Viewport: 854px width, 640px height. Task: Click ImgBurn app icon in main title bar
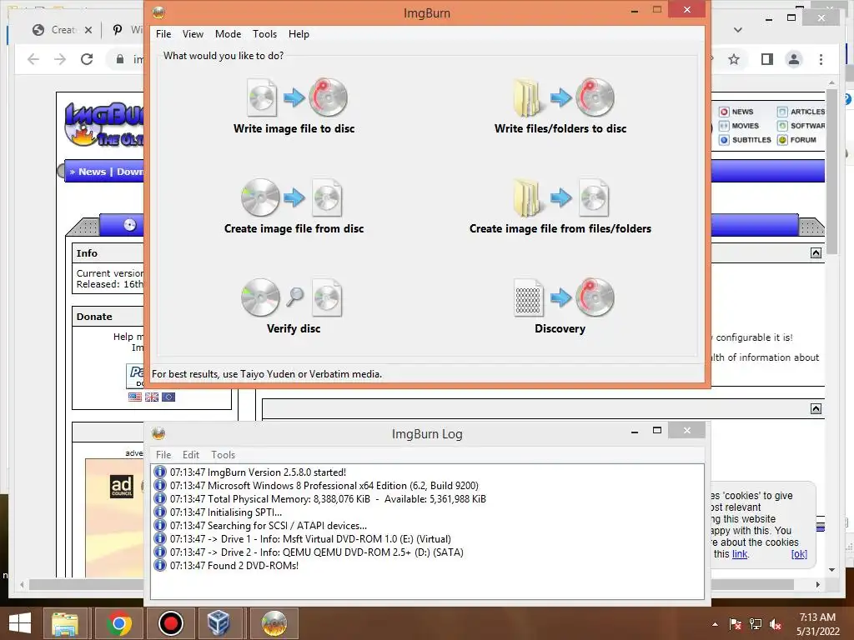(158, 12)
